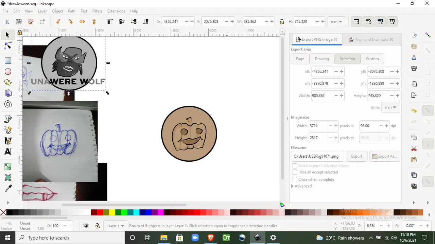
Task: Expand the Advanced export options
Action: 301,186
